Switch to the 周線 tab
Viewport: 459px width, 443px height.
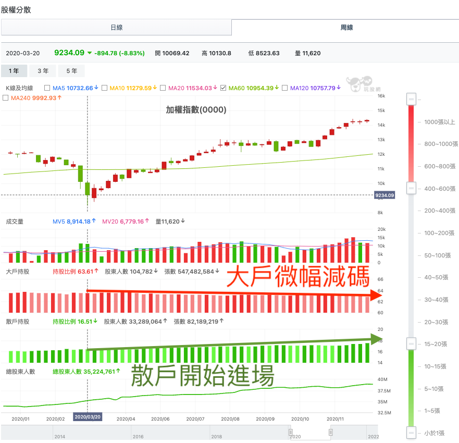point(346,28)
